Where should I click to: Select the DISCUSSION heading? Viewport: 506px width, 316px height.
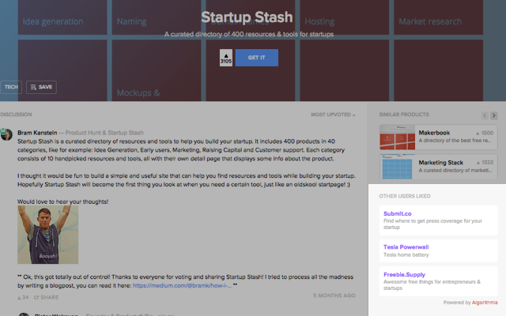16,115
